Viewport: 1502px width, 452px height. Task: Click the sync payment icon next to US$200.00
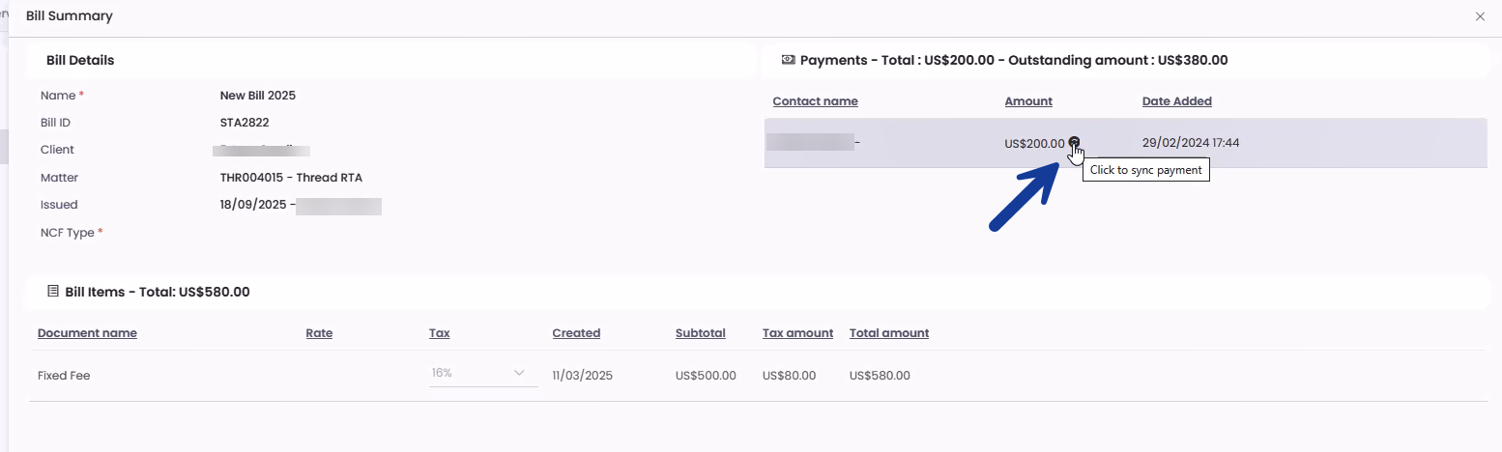point(1074,142)
